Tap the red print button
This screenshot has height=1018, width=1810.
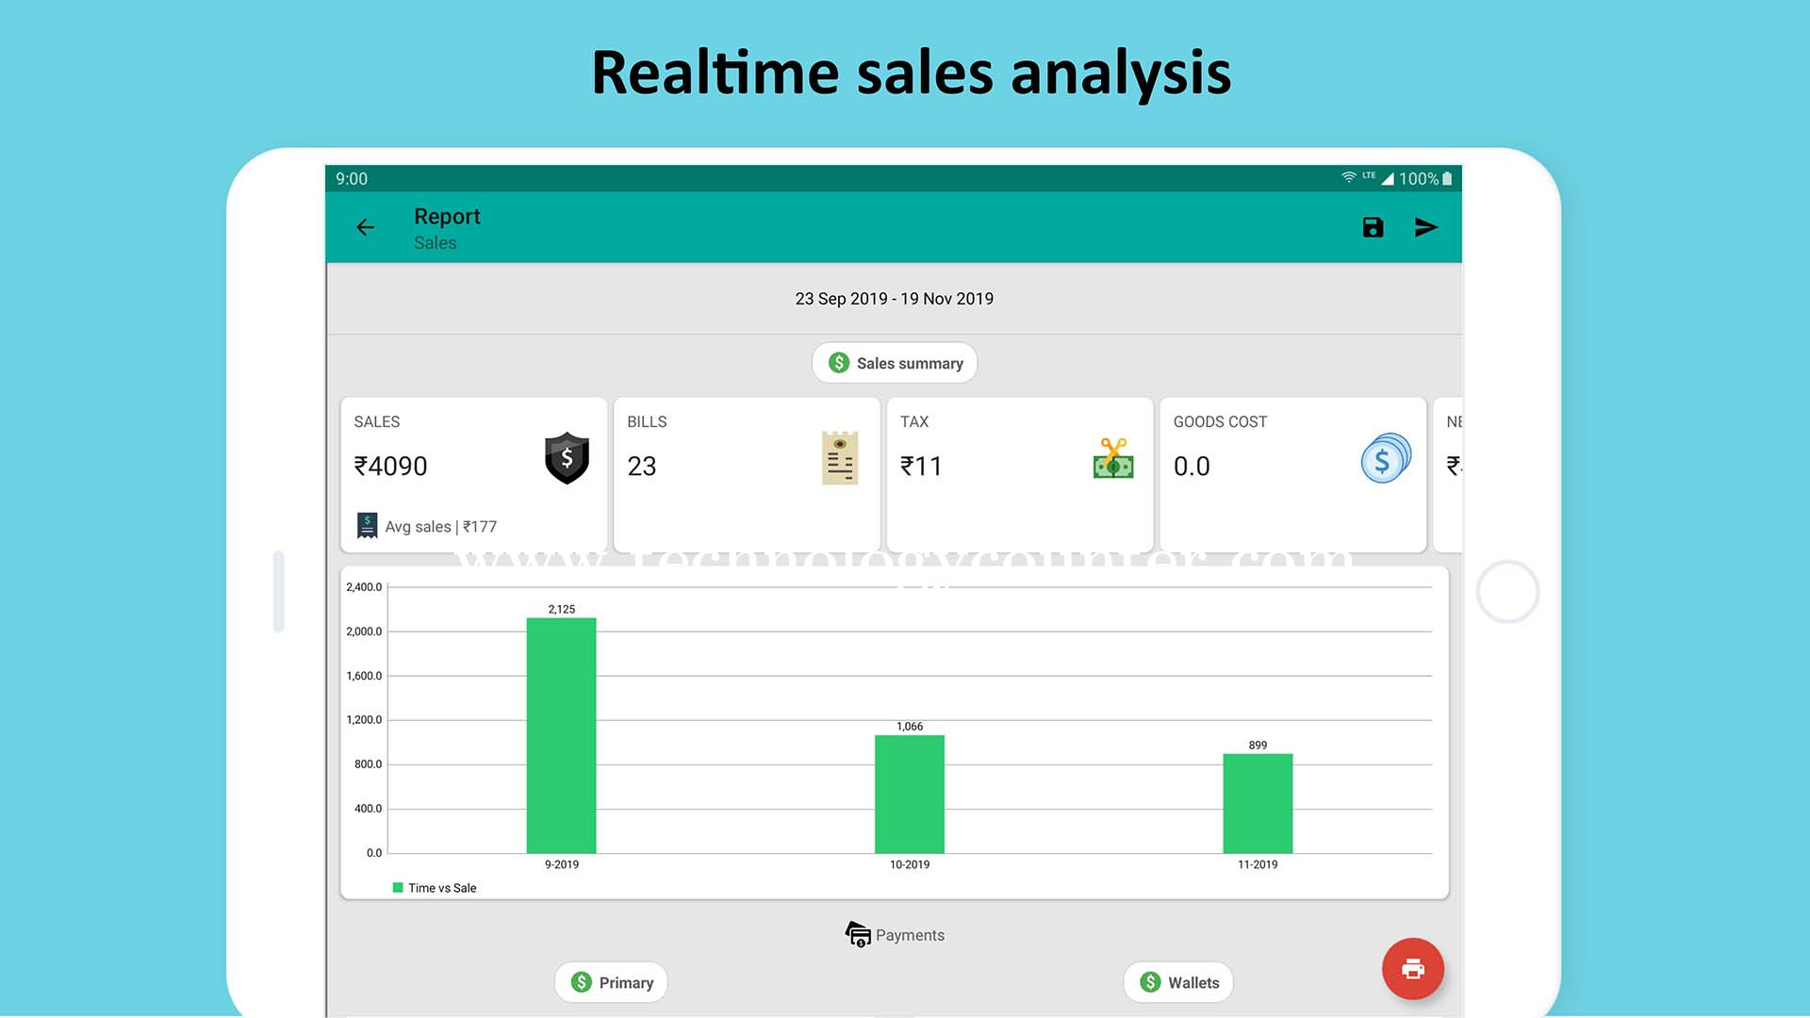pyautogui.click(x=1412, y=968)
